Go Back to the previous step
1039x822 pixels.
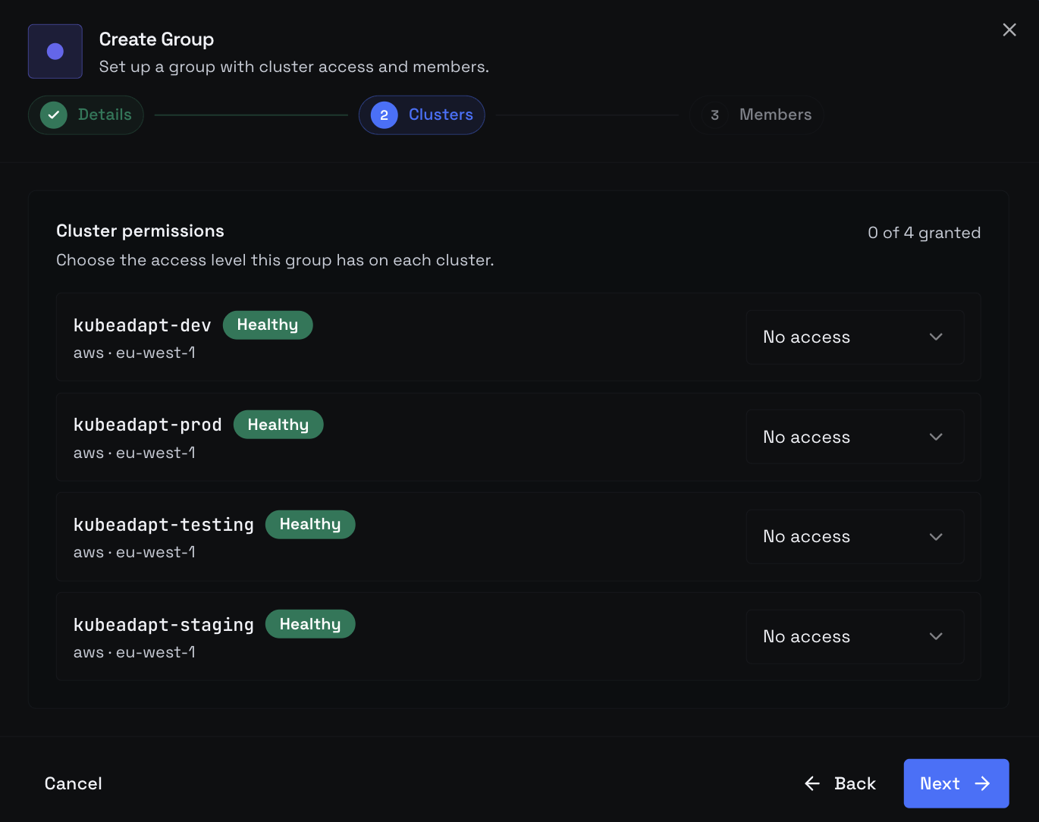coord(840,783)
